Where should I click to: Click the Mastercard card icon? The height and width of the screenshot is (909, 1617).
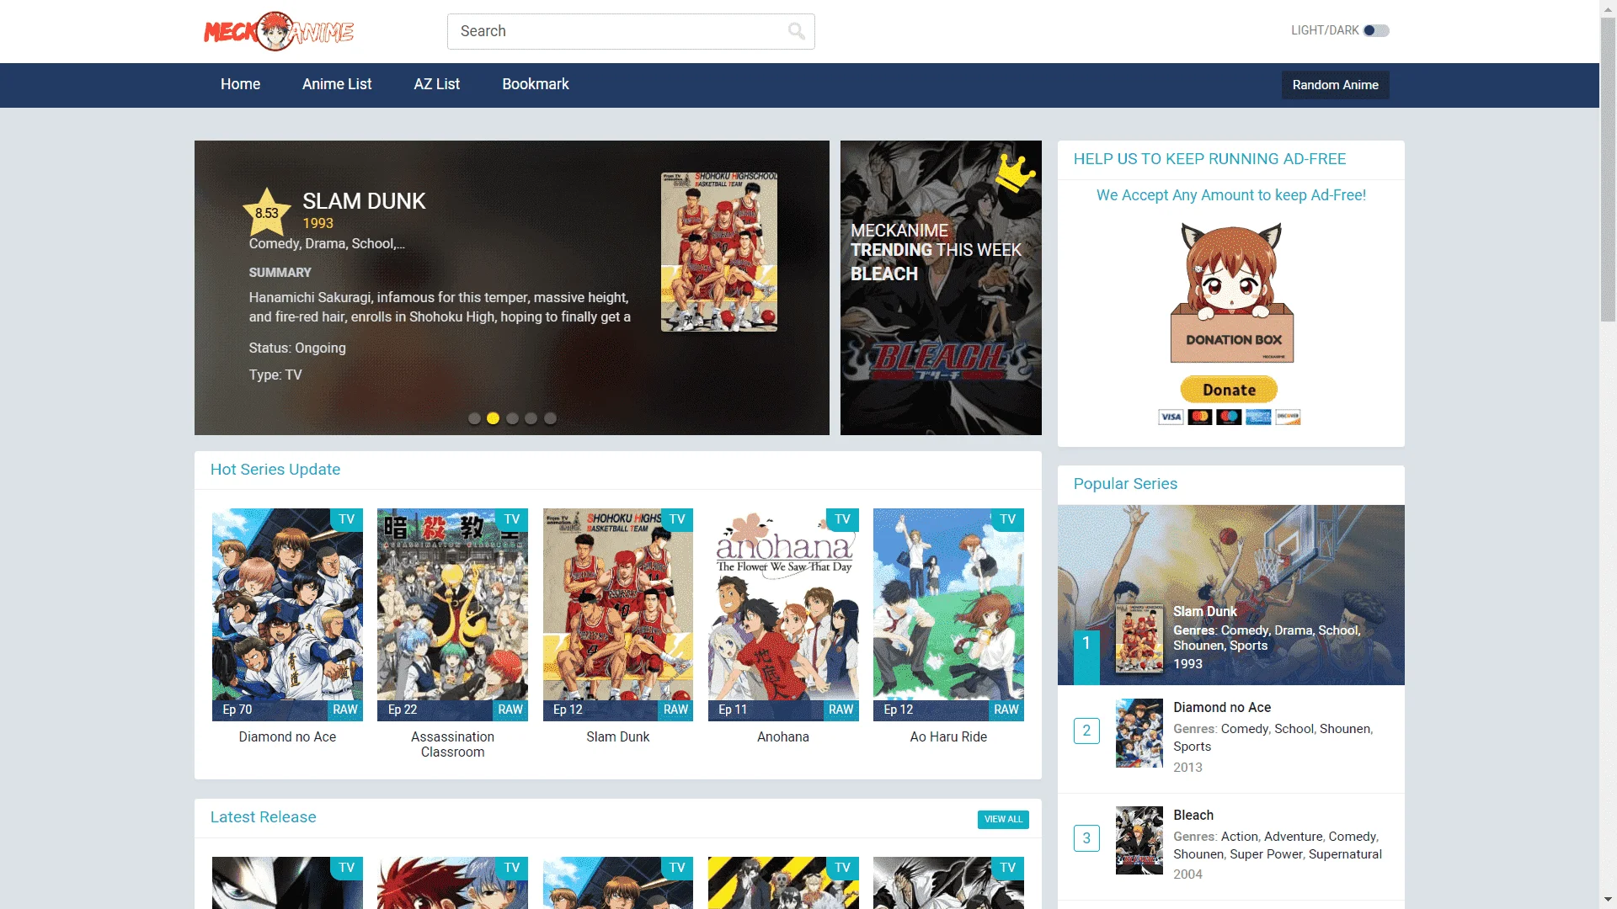1200,417
